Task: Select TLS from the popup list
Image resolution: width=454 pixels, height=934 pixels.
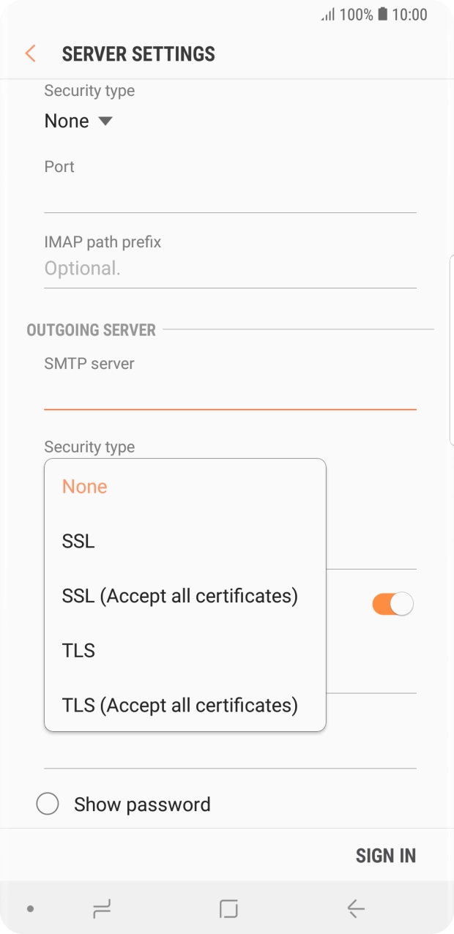Action: click(78, 650)
